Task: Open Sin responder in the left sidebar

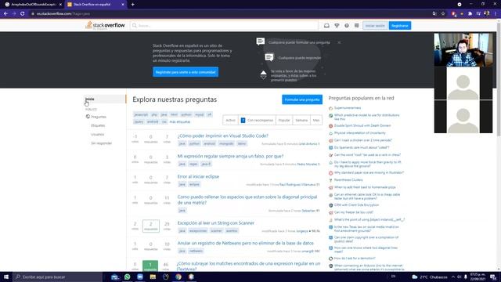Action: (101, 143)
